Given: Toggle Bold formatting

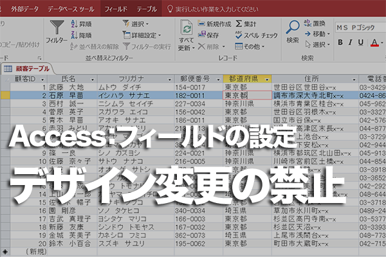Looking at the screenshot, I should pyautogui.click(x=340, y=42).
